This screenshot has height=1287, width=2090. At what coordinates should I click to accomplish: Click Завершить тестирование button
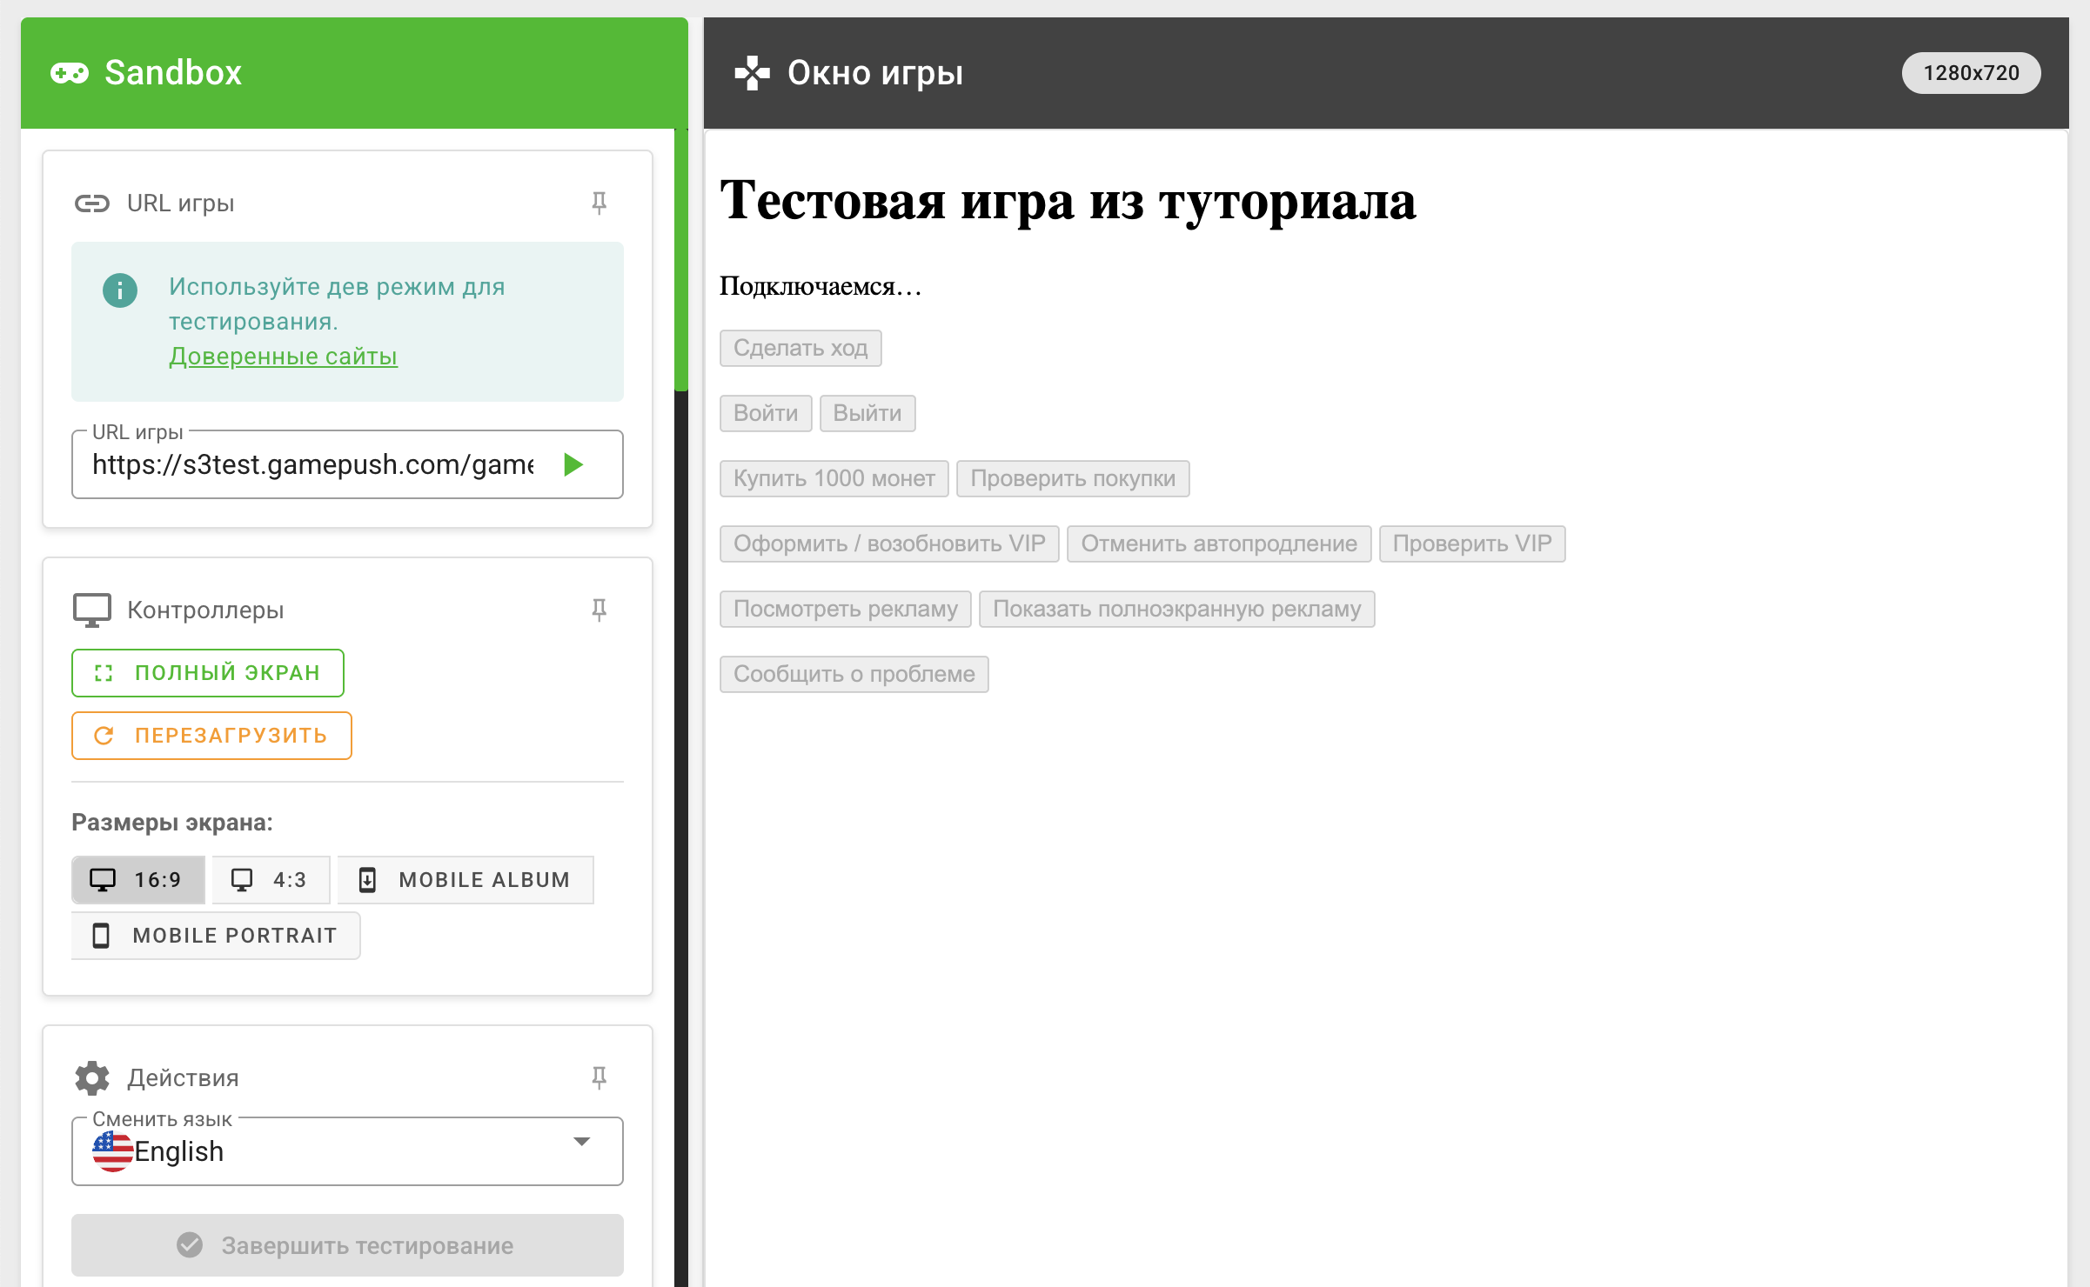click(x=347, y=1245)
